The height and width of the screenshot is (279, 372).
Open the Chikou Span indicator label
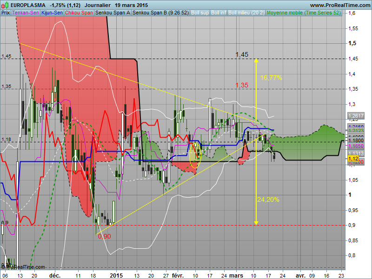[79, 13]
